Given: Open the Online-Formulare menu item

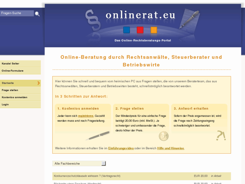Looking at the screenshot, I should pyautogui.click(x=20, y=71).
